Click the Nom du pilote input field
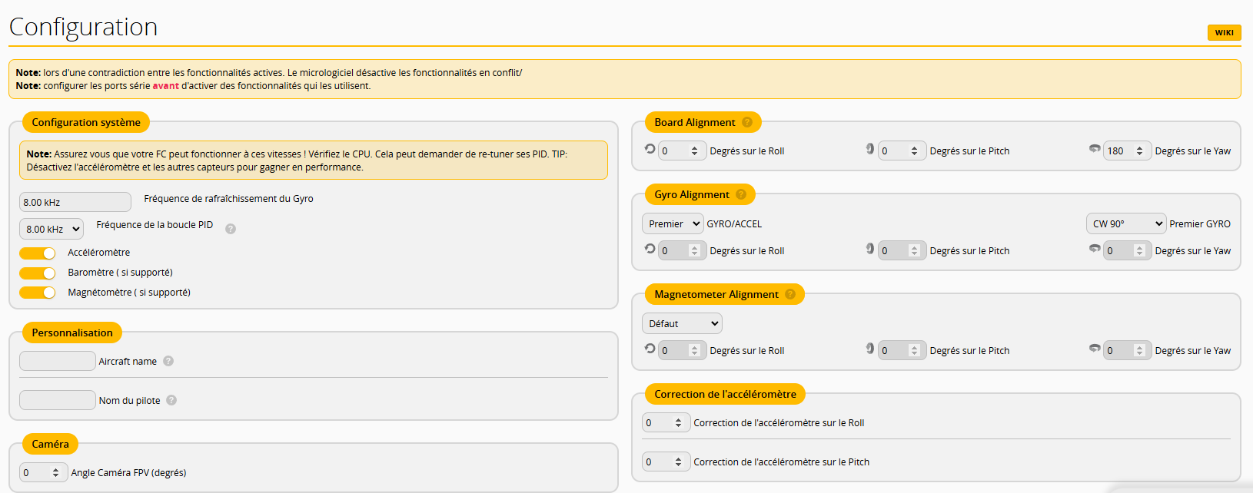The width and height of the screenshot is (1253, 493). pyautogui.click(x=58, y=400)
